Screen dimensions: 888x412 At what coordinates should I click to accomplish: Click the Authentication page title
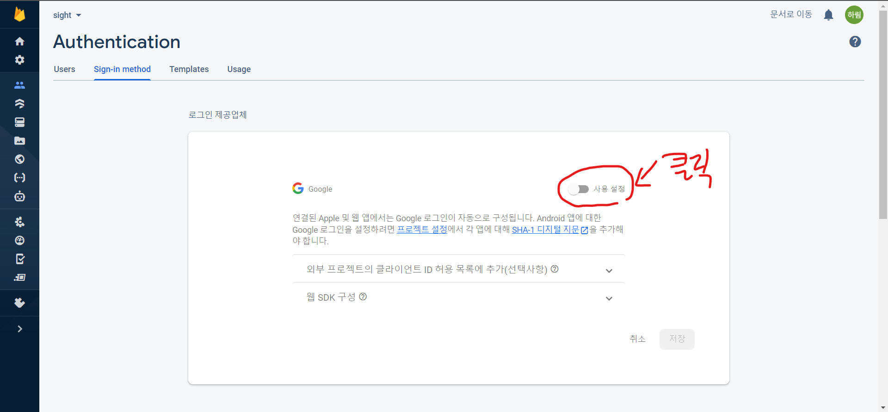pos(117,42)
